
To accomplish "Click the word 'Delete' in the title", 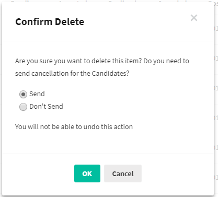I will [70, 22].
